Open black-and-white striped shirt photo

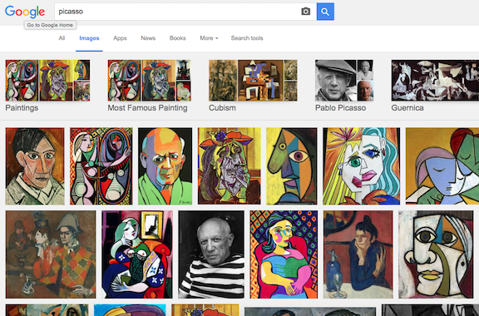(x=211, y=254)
